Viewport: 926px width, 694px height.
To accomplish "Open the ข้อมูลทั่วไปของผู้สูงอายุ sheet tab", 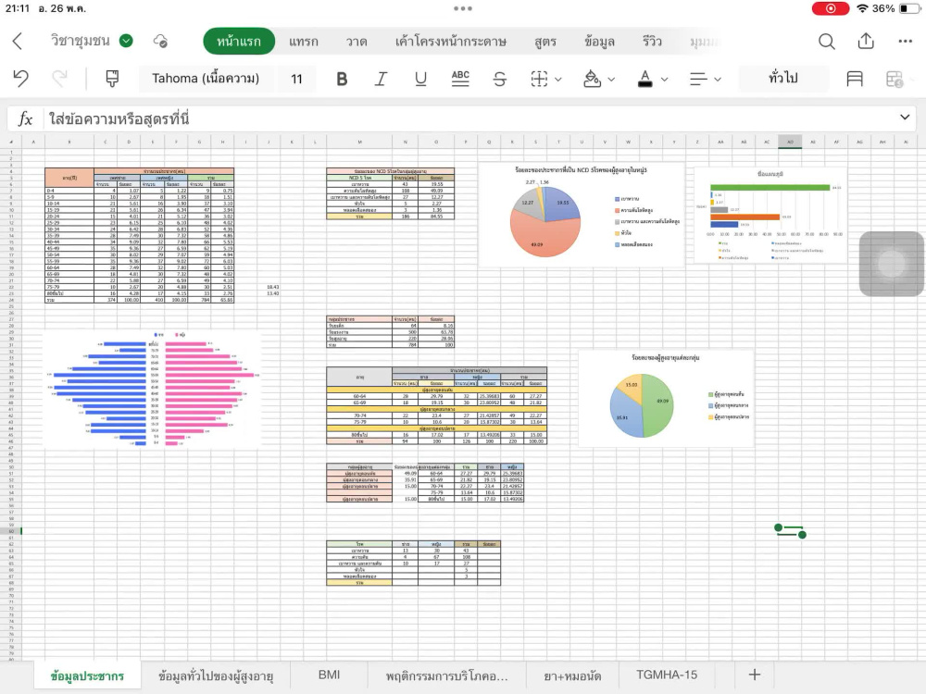I will click(216, 675).
